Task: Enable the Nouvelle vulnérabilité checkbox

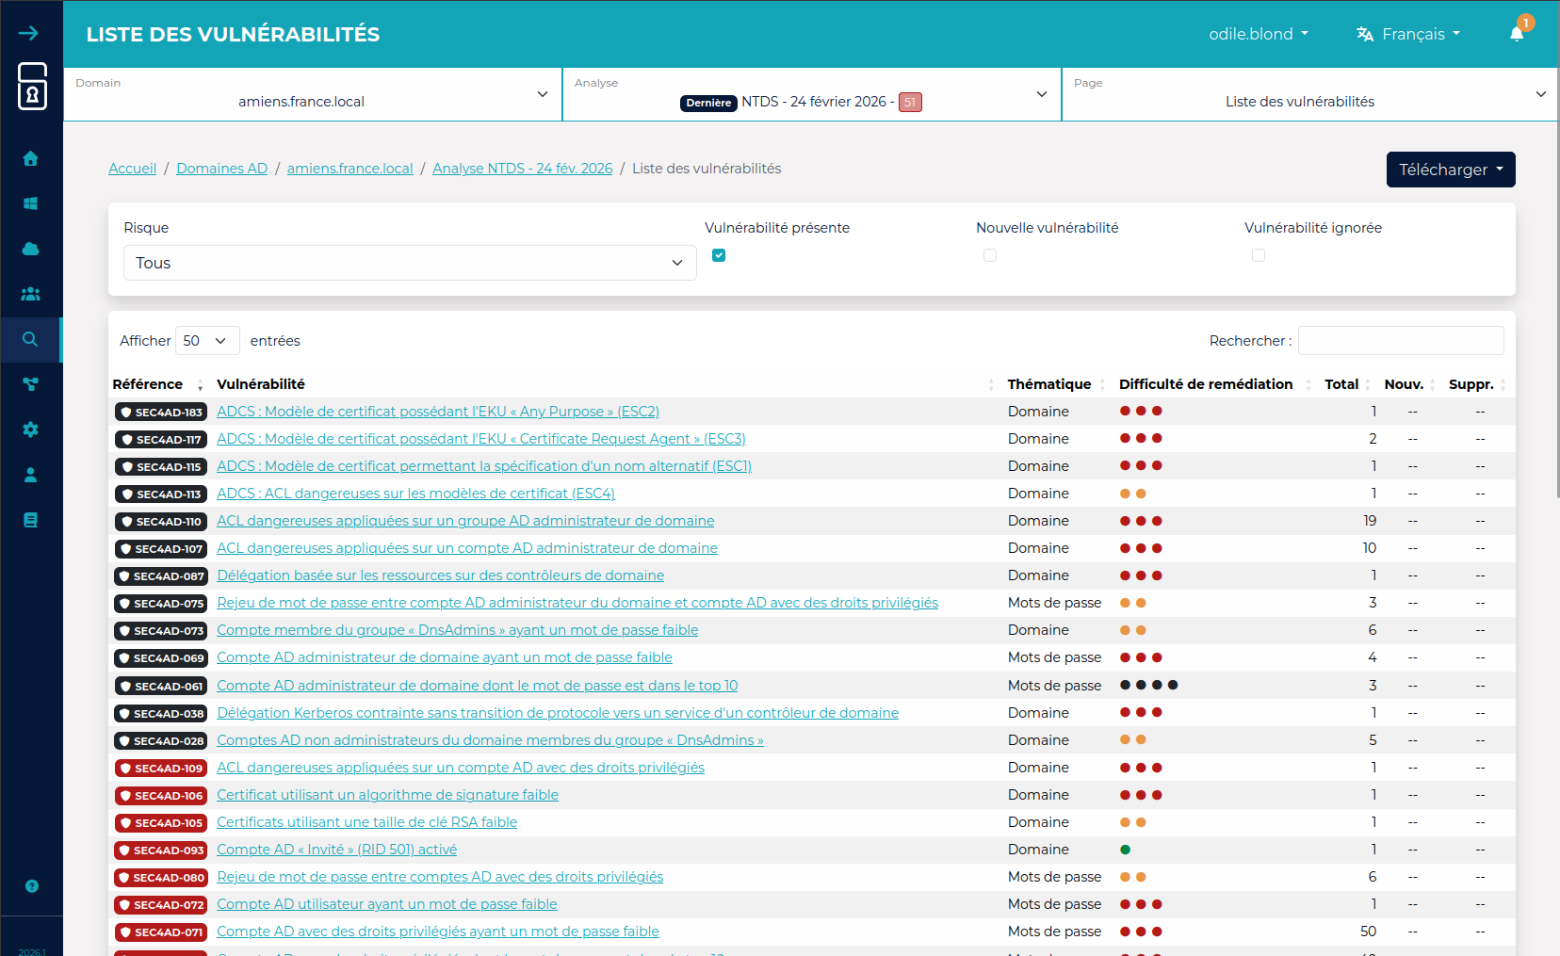Action: [989, 255]
